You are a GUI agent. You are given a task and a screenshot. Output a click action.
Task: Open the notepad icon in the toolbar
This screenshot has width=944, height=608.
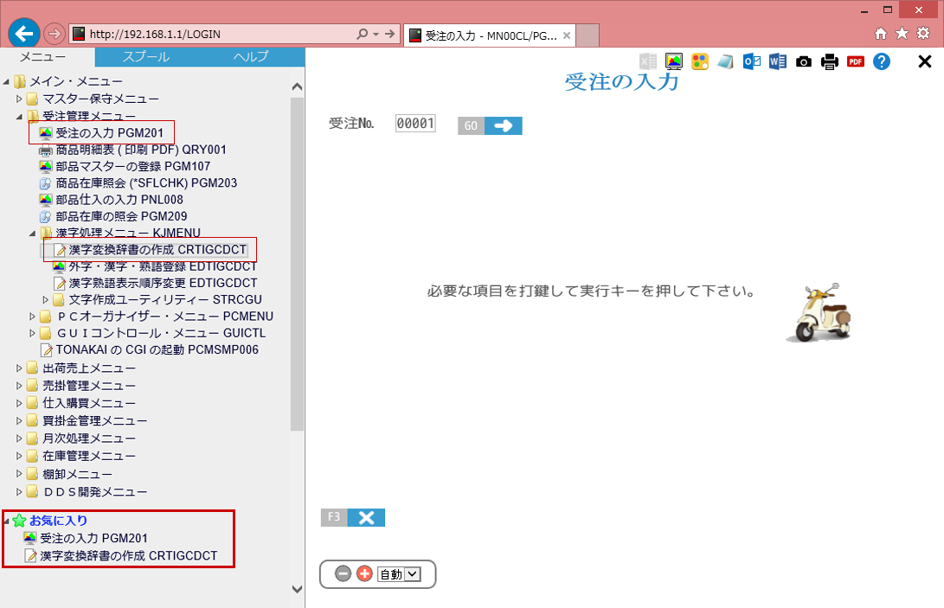[x=725, y=61]
